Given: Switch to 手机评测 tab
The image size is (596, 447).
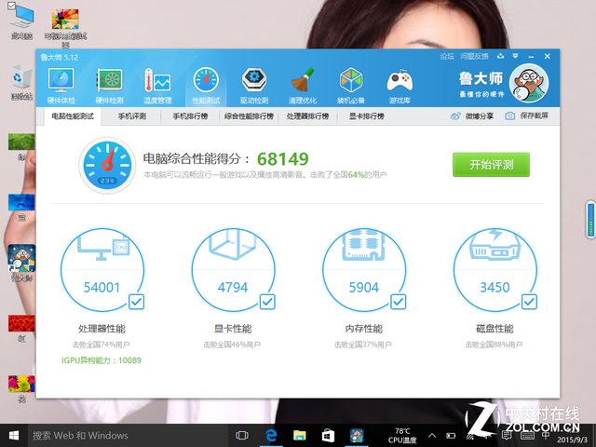Looking at the screenshot, I should [x=132, y=116].
